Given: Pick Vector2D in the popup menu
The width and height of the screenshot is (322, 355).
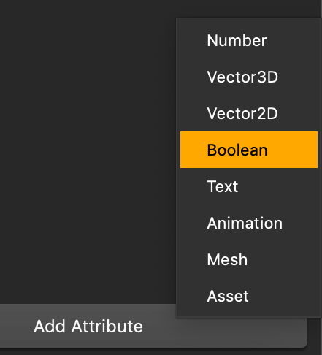Looking at the screenshot, I should 249,113.
